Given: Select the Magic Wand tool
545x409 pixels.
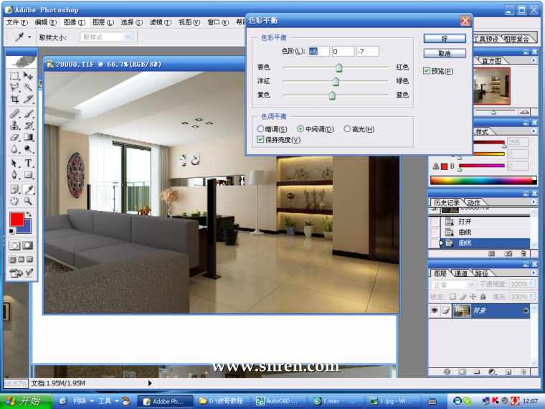Looking at the screenshot, I should coord(28,88).
